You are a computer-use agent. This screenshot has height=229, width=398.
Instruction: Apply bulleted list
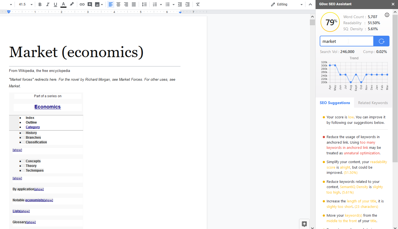pos(168,4)
